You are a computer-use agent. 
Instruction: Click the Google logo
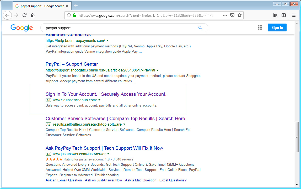coord(22,28)
